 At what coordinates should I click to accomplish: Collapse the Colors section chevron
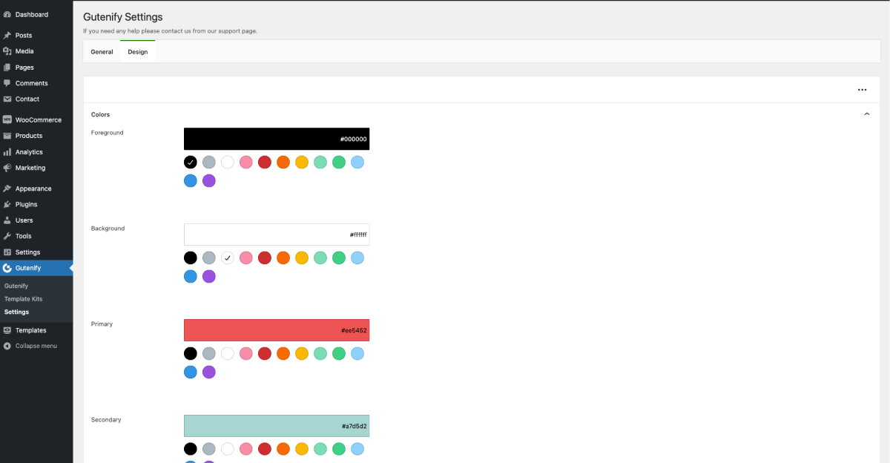click(x=866, y=114)
